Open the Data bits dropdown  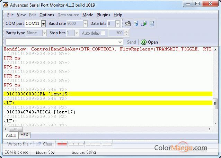(117, 24)
